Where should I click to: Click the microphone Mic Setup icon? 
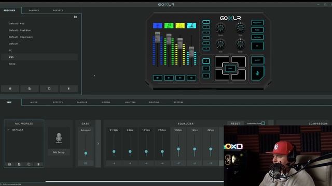pos(59,138)
